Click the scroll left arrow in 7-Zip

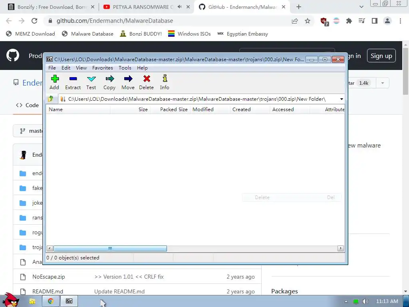pos(50,248)
